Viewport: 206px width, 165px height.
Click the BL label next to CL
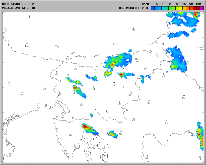[67, 59]
